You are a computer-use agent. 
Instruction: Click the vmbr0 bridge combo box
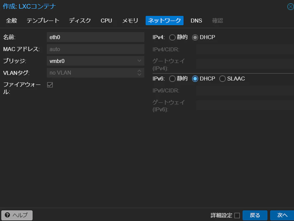coord(96,61)
